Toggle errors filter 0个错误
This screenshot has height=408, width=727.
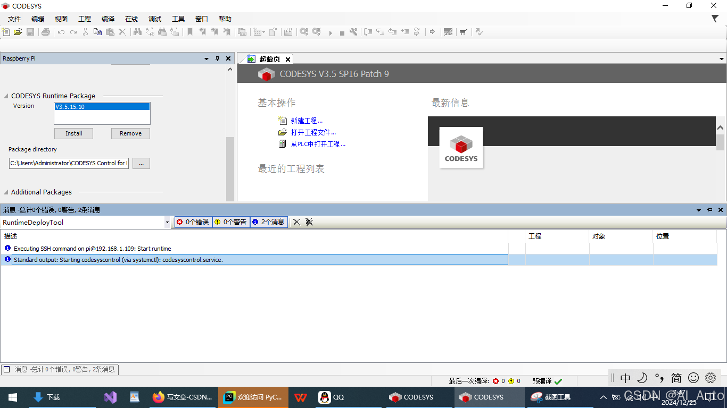(x=193, y=222)
